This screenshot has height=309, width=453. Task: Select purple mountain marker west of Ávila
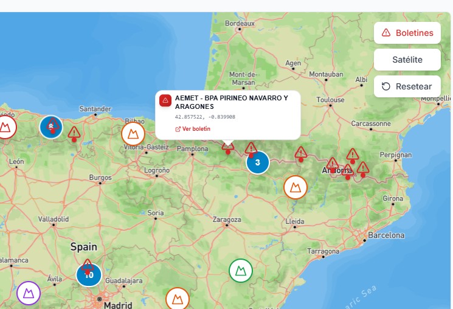(x=29, y=293)
